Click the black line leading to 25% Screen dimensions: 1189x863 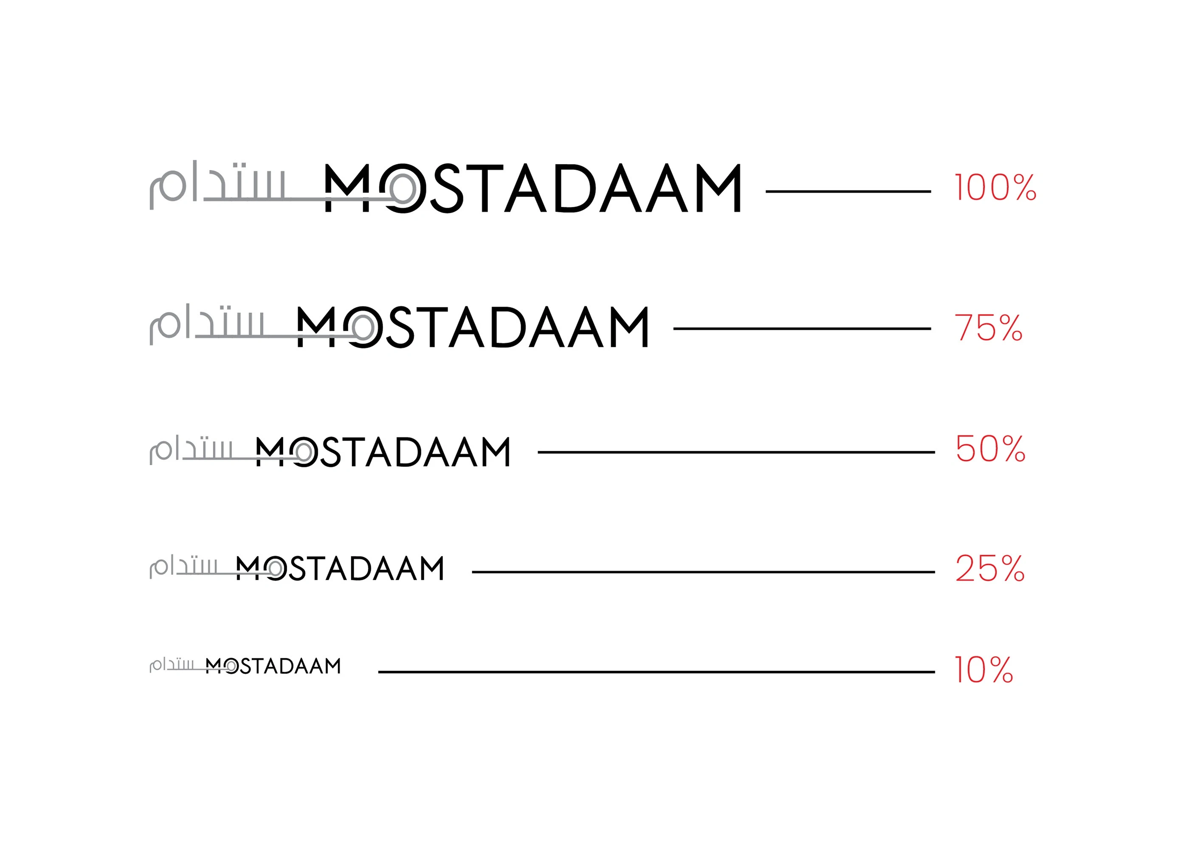[x=703, y=572]
